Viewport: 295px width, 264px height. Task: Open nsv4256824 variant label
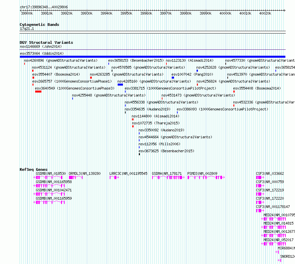233,81
